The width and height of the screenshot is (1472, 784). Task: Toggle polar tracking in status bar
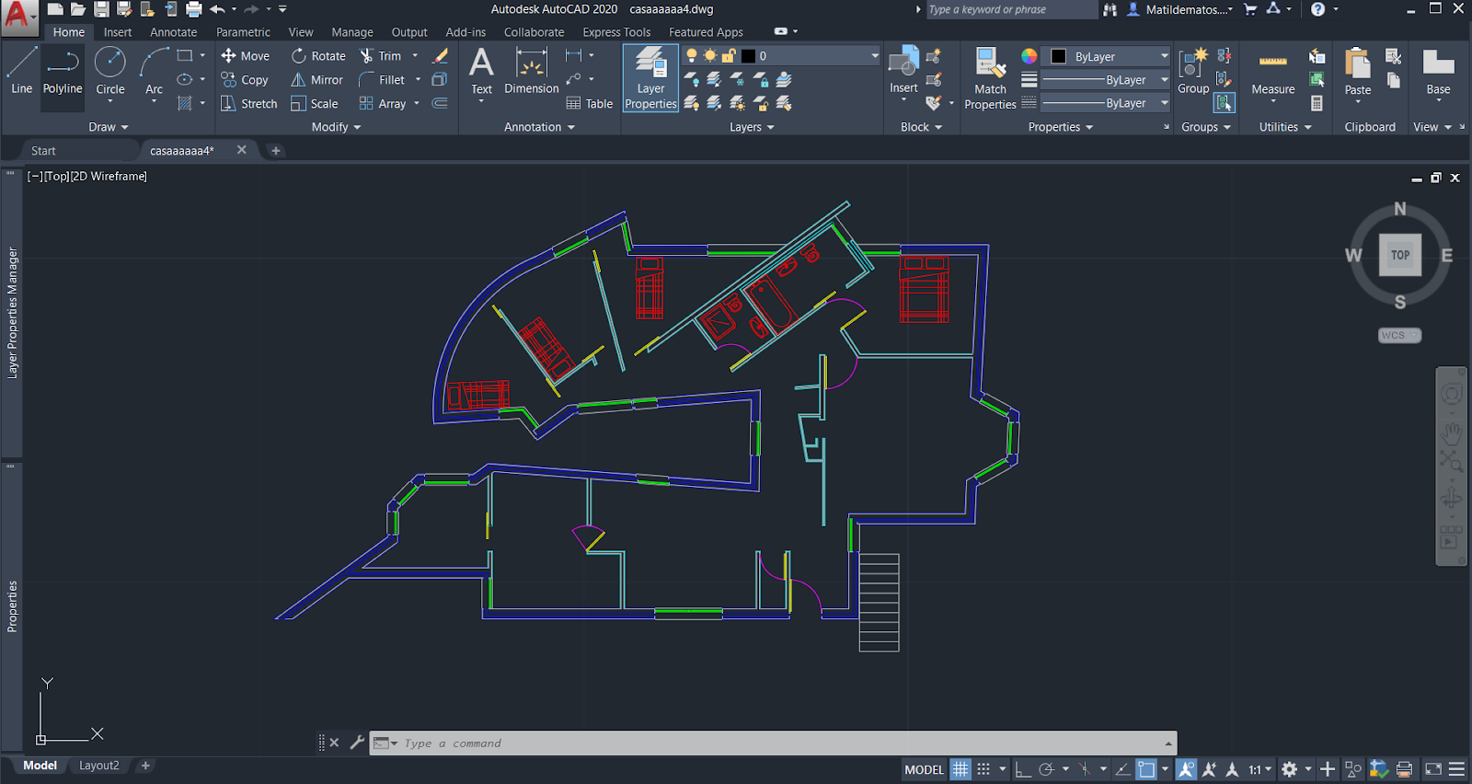pos(1046,769)
